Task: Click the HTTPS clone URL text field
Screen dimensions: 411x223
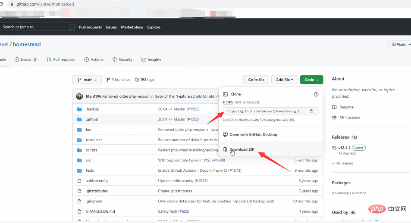Action: coord(264,111)
